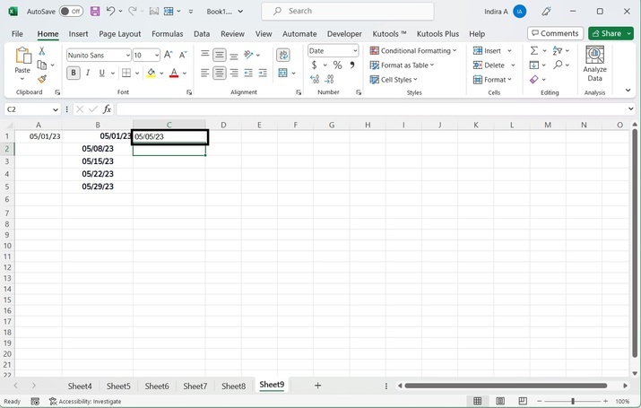
Task: Toggle Align Left
Action: [204, 73]
